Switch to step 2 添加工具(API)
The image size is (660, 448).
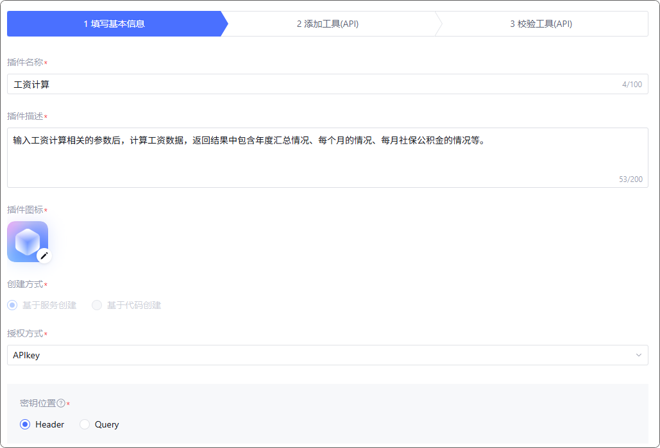pyautogui.click(x=327, y=24)
